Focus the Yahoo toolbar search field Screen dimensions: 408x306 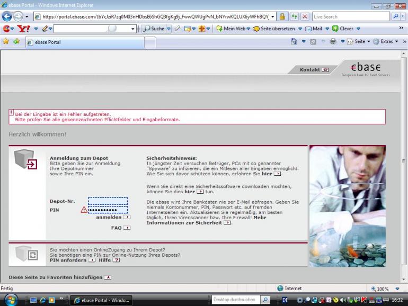pos(92,29)
